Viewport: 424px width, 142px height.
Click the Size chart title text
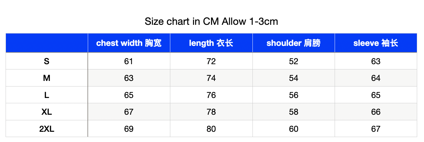click(x=211, y=21)
